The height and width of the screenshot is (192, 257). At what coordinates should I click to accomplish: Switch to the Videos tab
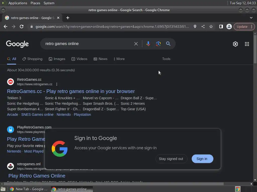(79, 59)
